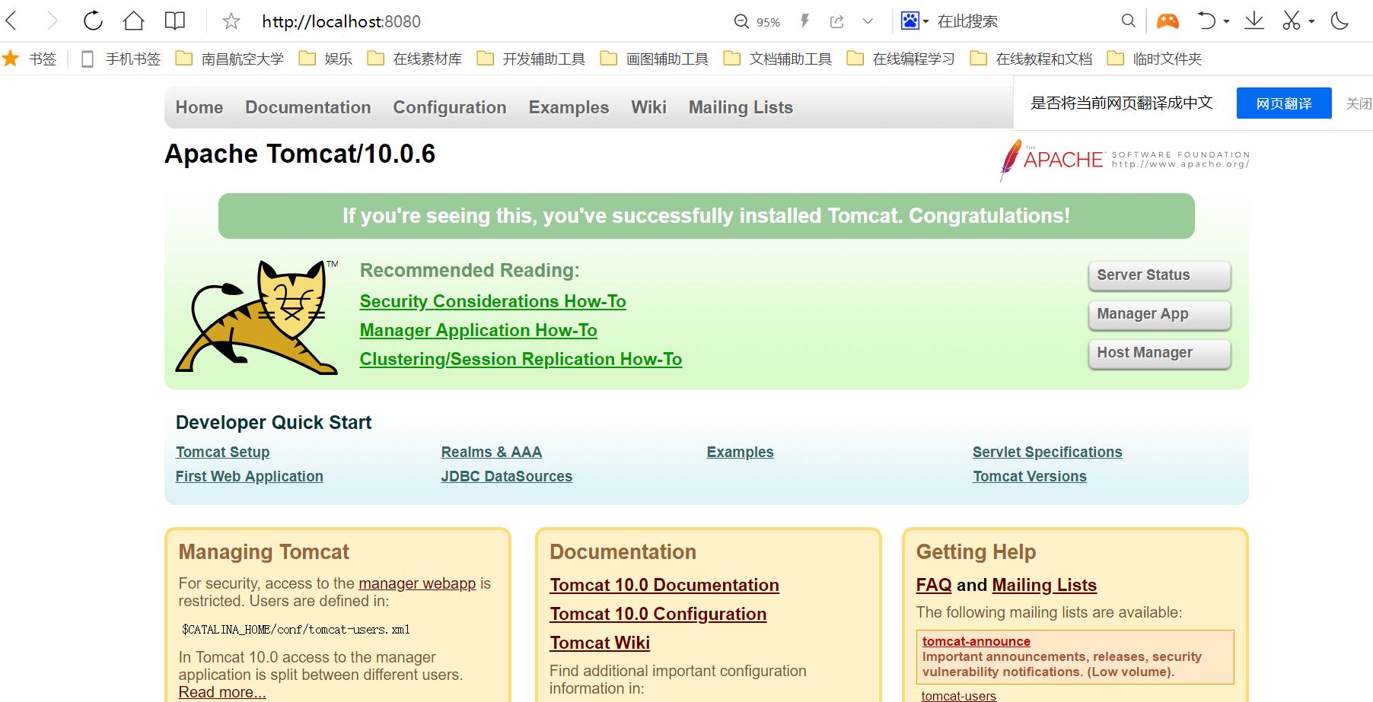This screenshot has height=702, width=1373.
Task: Click the undo closed tab icon
Action: [x=1206, y=21]
